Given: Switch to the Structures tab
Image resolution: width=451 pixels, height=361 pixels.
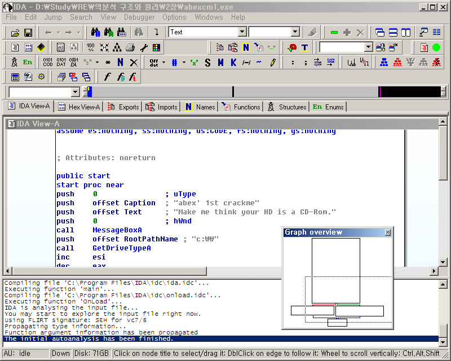Looking at the screenshot, I should click(286, 107).
